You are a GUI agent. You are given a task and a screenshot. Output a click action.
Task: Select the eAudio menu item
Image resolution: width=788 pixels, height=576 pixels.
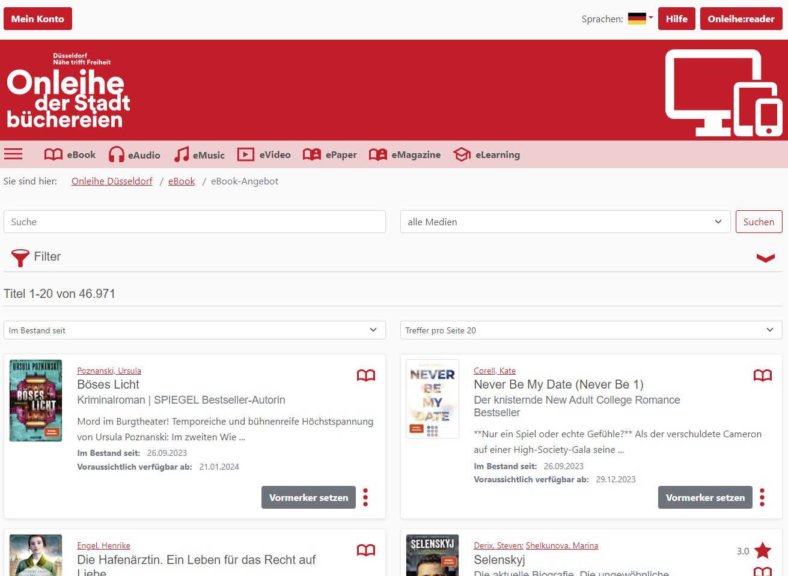coord(135,154)
